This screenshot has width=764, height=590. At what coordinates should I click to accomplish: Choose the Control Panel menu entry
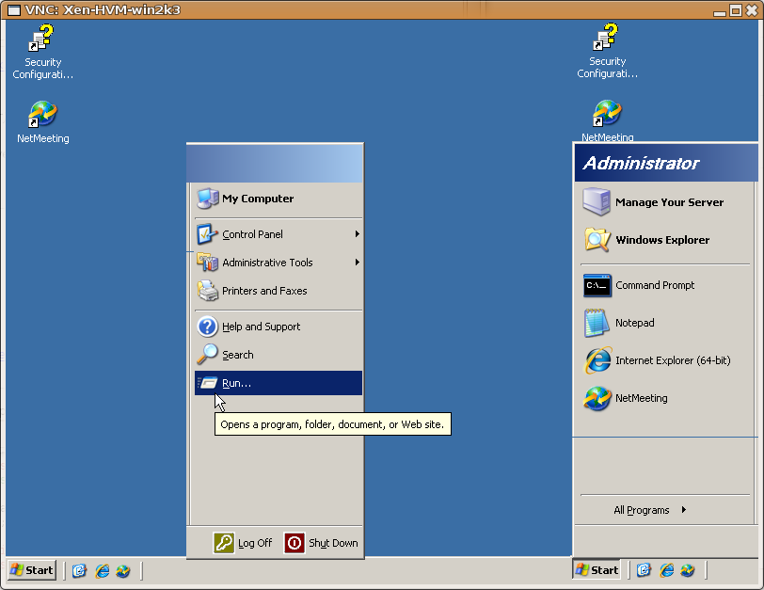coord(252,234)
